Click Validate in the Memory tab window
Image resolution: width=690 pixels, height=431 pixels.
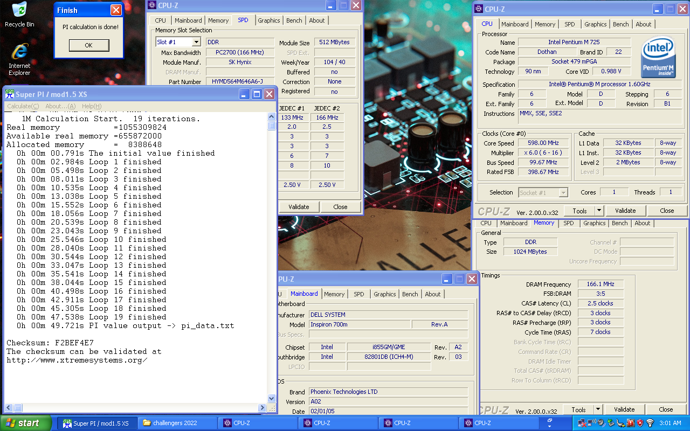coord(624,409)
